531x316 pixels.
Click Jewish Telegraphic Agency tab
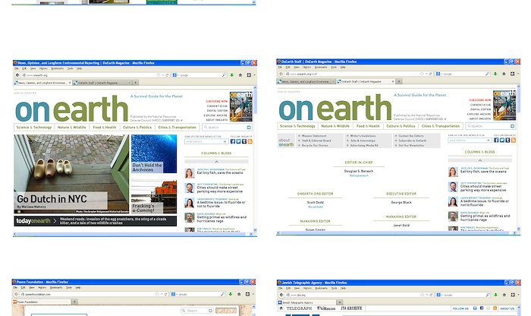coord(306,302)
